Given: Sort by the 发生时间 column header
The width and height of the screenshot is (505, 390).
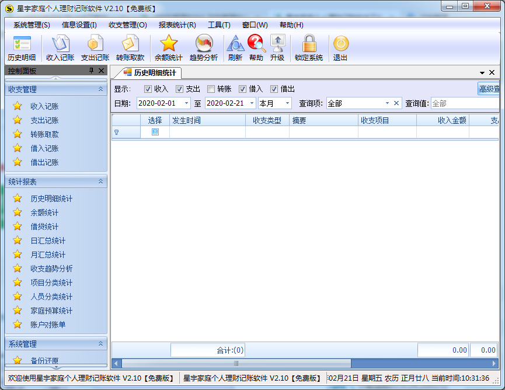Looking at the screenshot, I should (207, 120).
